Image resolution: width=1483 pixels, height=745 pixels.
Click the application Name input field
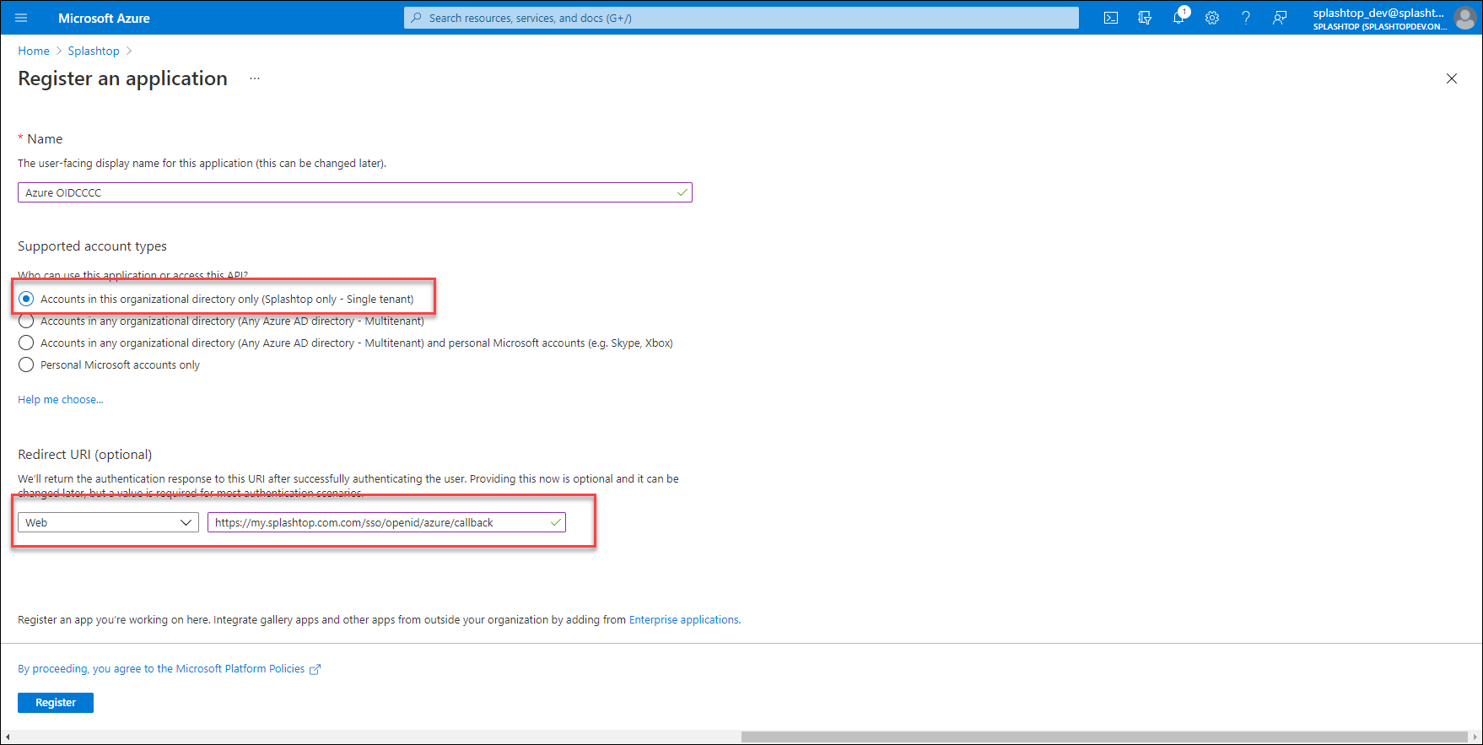coord(355,192)
